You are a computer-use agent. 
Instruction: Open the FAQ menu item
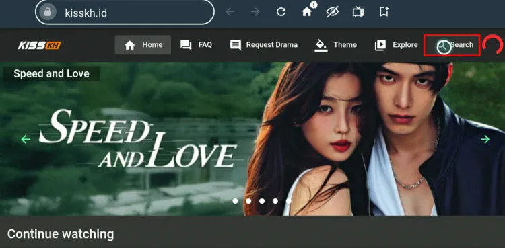tap(196, 45)
